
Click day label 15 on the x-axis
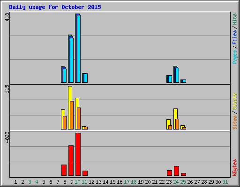coord(112,182)
